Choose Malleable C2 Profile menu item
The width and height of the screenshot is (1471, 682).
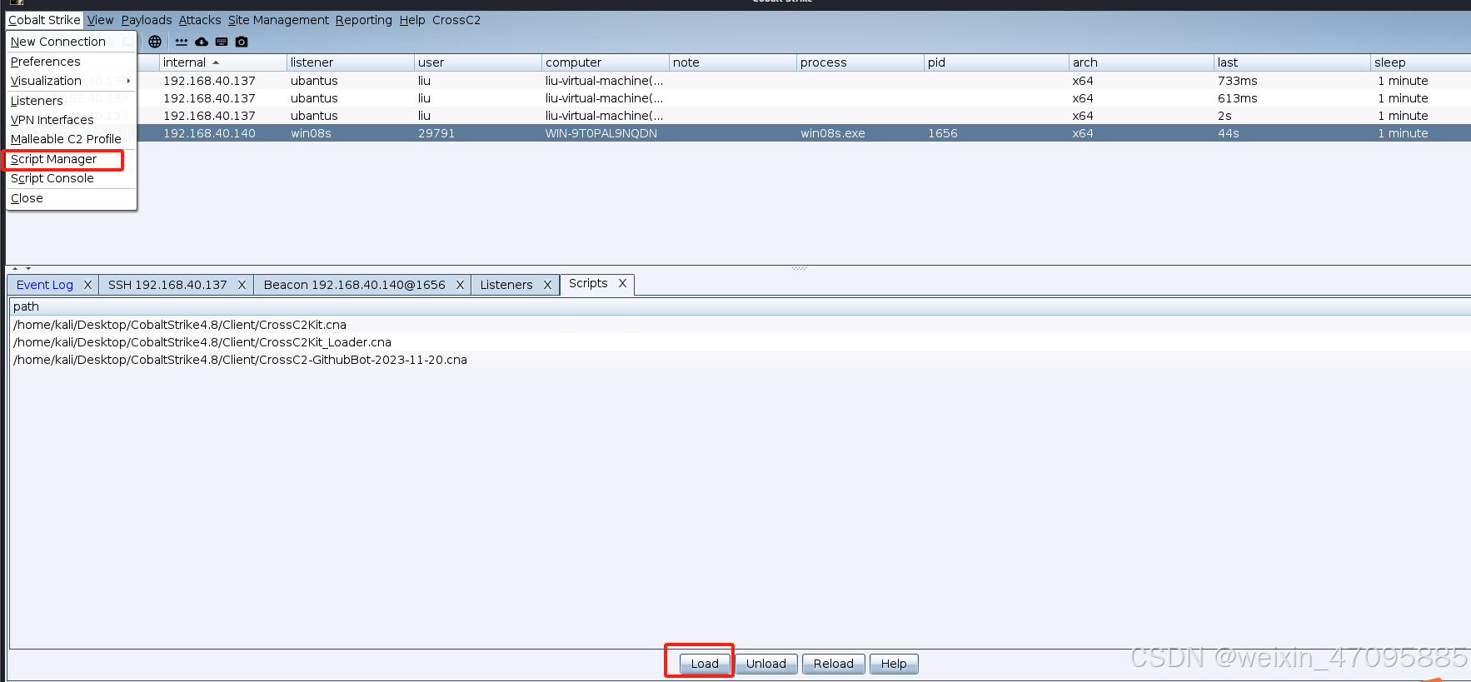tap(72, 139)
